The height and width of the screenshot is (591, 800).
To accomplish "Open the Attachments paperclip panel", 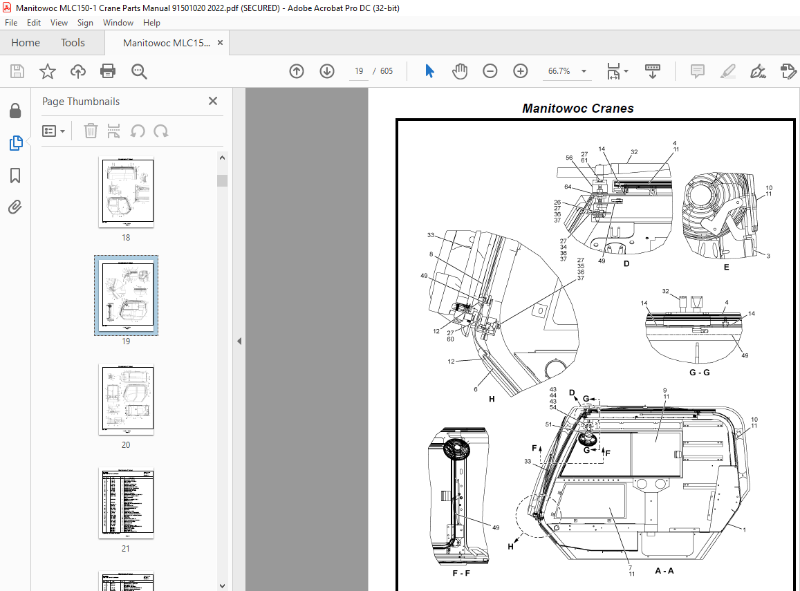I will pos(15,207).
